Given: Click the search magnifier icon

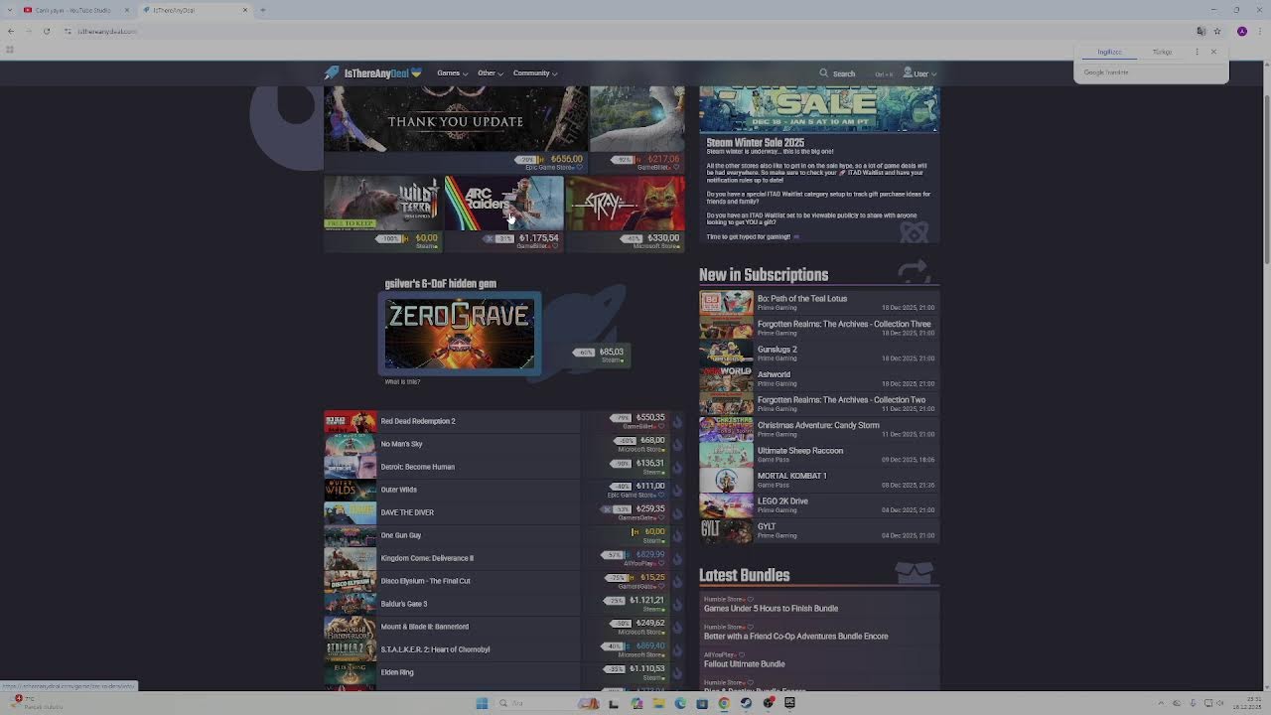Looking at the screenshot, I should 823,72.
